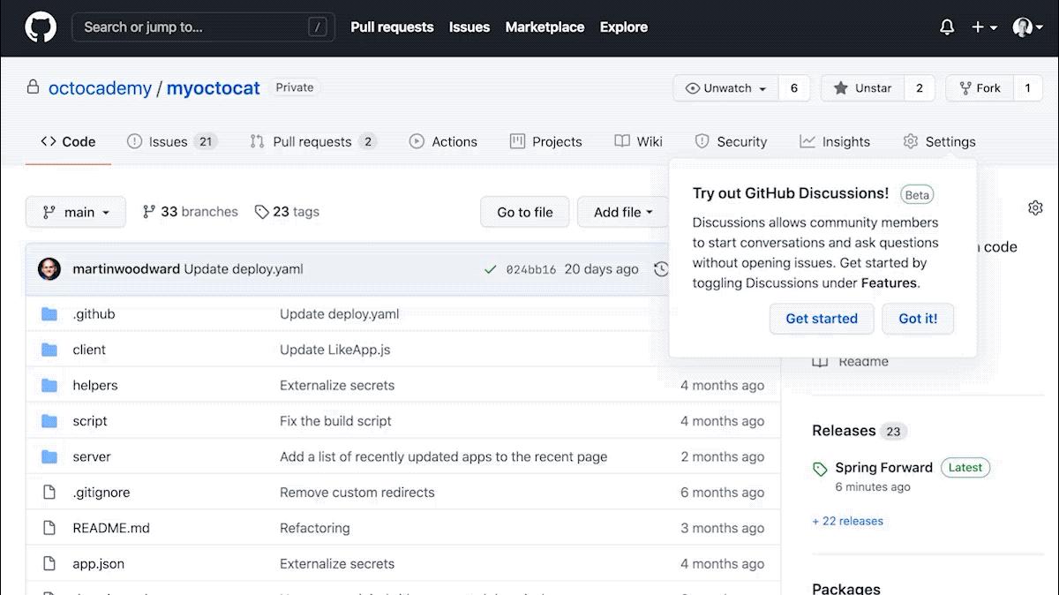This screenshot has width=1059, height=595.
Task: Open the Unwatch dropdown
Action: (x=724, y=88)
